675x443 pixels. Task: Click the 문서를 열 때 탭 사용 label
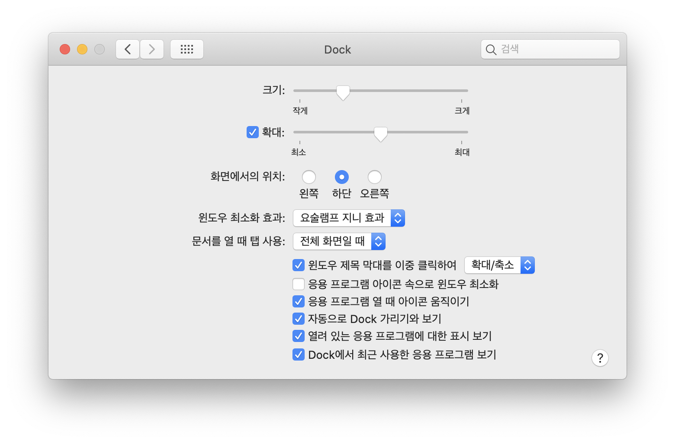point(238,241)
